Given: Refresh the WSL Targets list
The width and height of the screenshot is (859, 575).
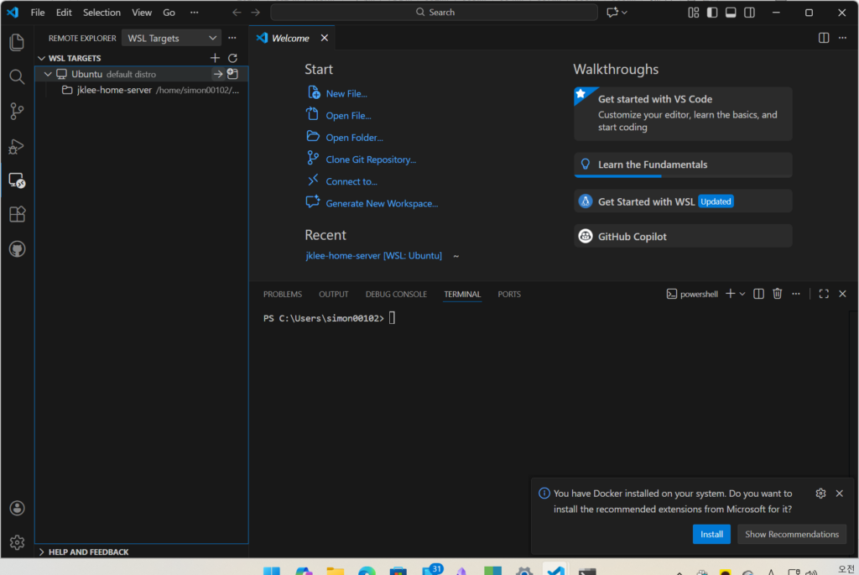Looking at the screenshot, I should [x=233, y=58].
